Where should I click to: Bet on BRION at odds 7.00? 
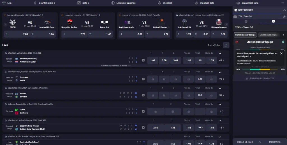[17, 34]
